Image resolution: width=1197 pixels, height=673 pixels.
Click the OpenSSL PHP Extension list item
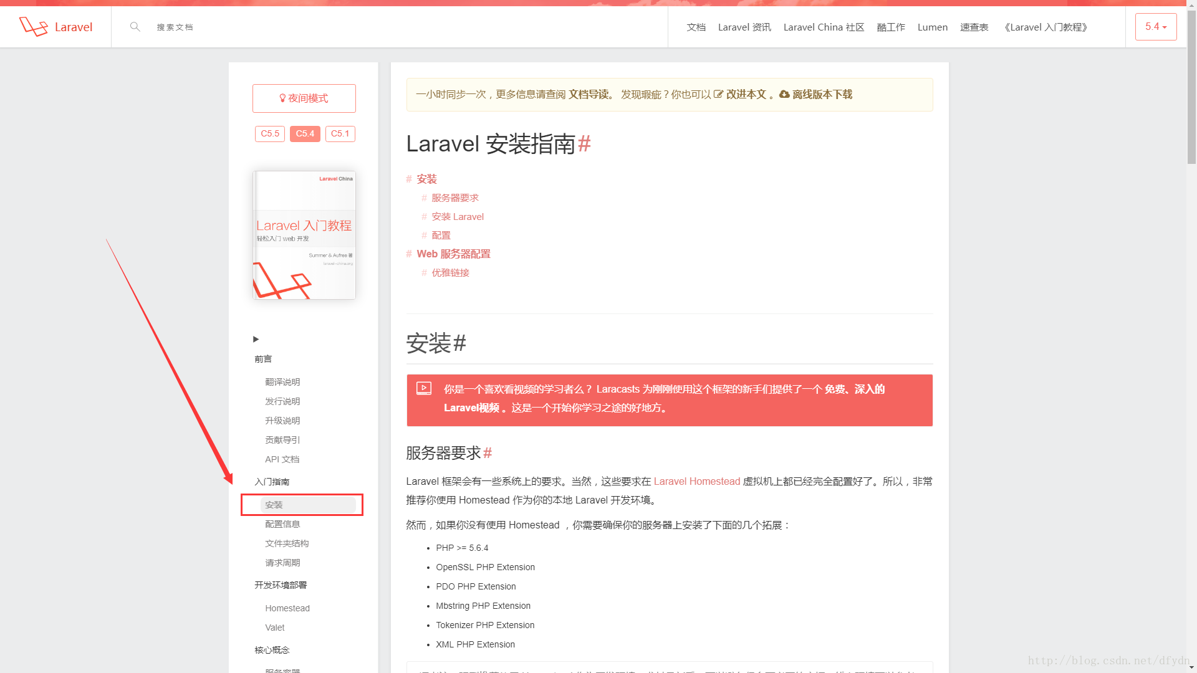click(485, 567)
